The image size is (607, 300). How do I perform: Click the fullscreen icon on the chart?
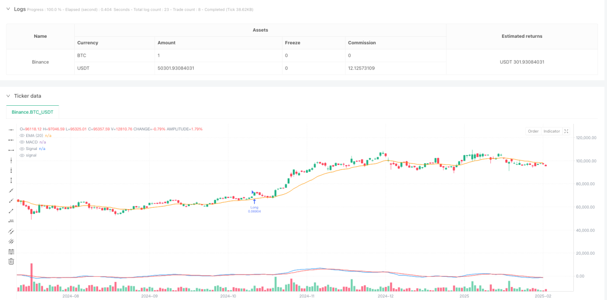[x=566, y=131]
